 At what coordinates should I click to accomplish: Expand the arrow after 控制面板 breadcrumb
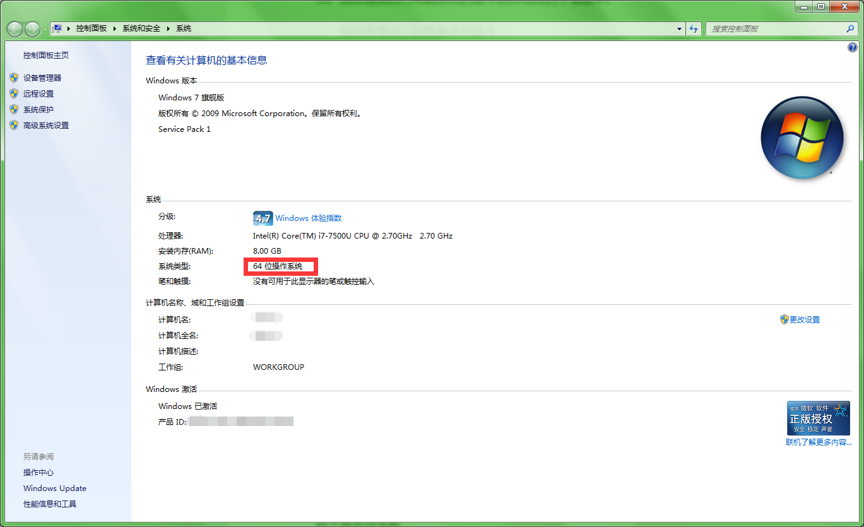(x=114, y=28)
